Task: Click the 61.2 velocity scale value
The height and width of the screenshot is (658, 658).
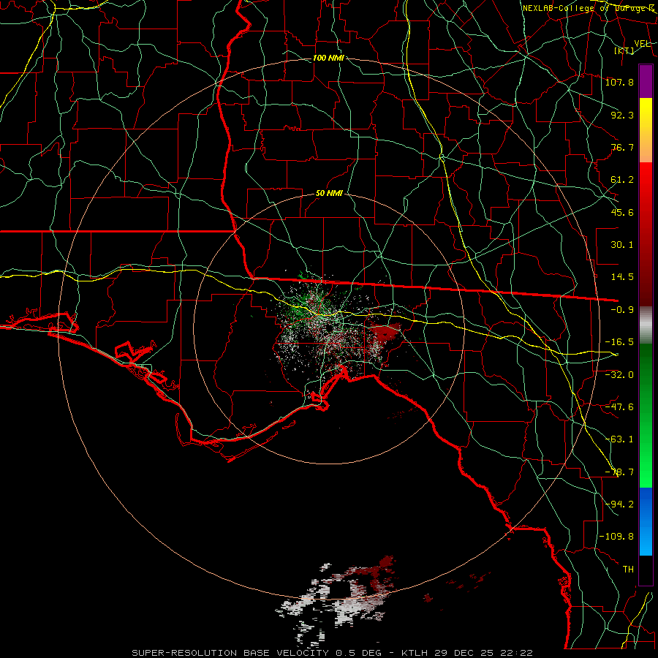Action: point(622,180)
